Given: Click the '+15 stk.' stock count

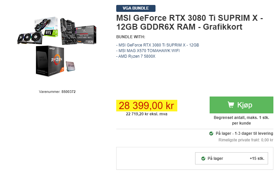Looking at the screenshot, I should [x=257, y=159].
